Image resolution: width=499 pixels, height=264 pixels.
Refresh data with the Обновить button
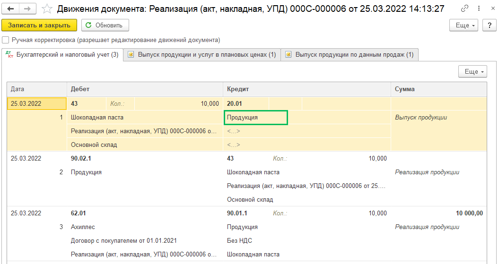(105, 26)
